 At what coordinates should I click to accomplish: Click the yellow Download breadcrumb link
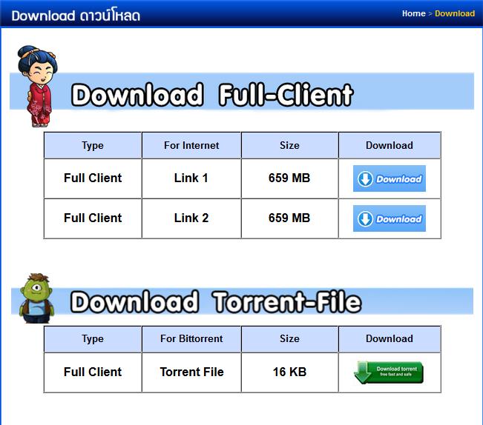tap(454, 13)
